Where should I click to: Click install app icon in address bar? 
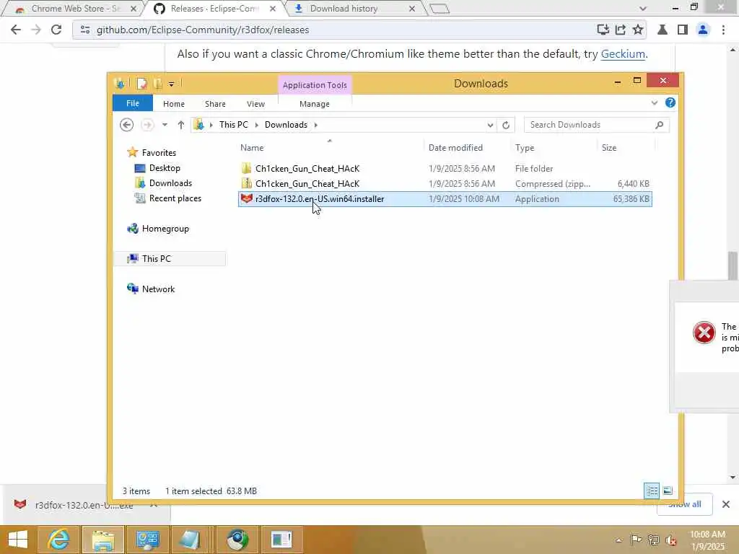point(603,30)
